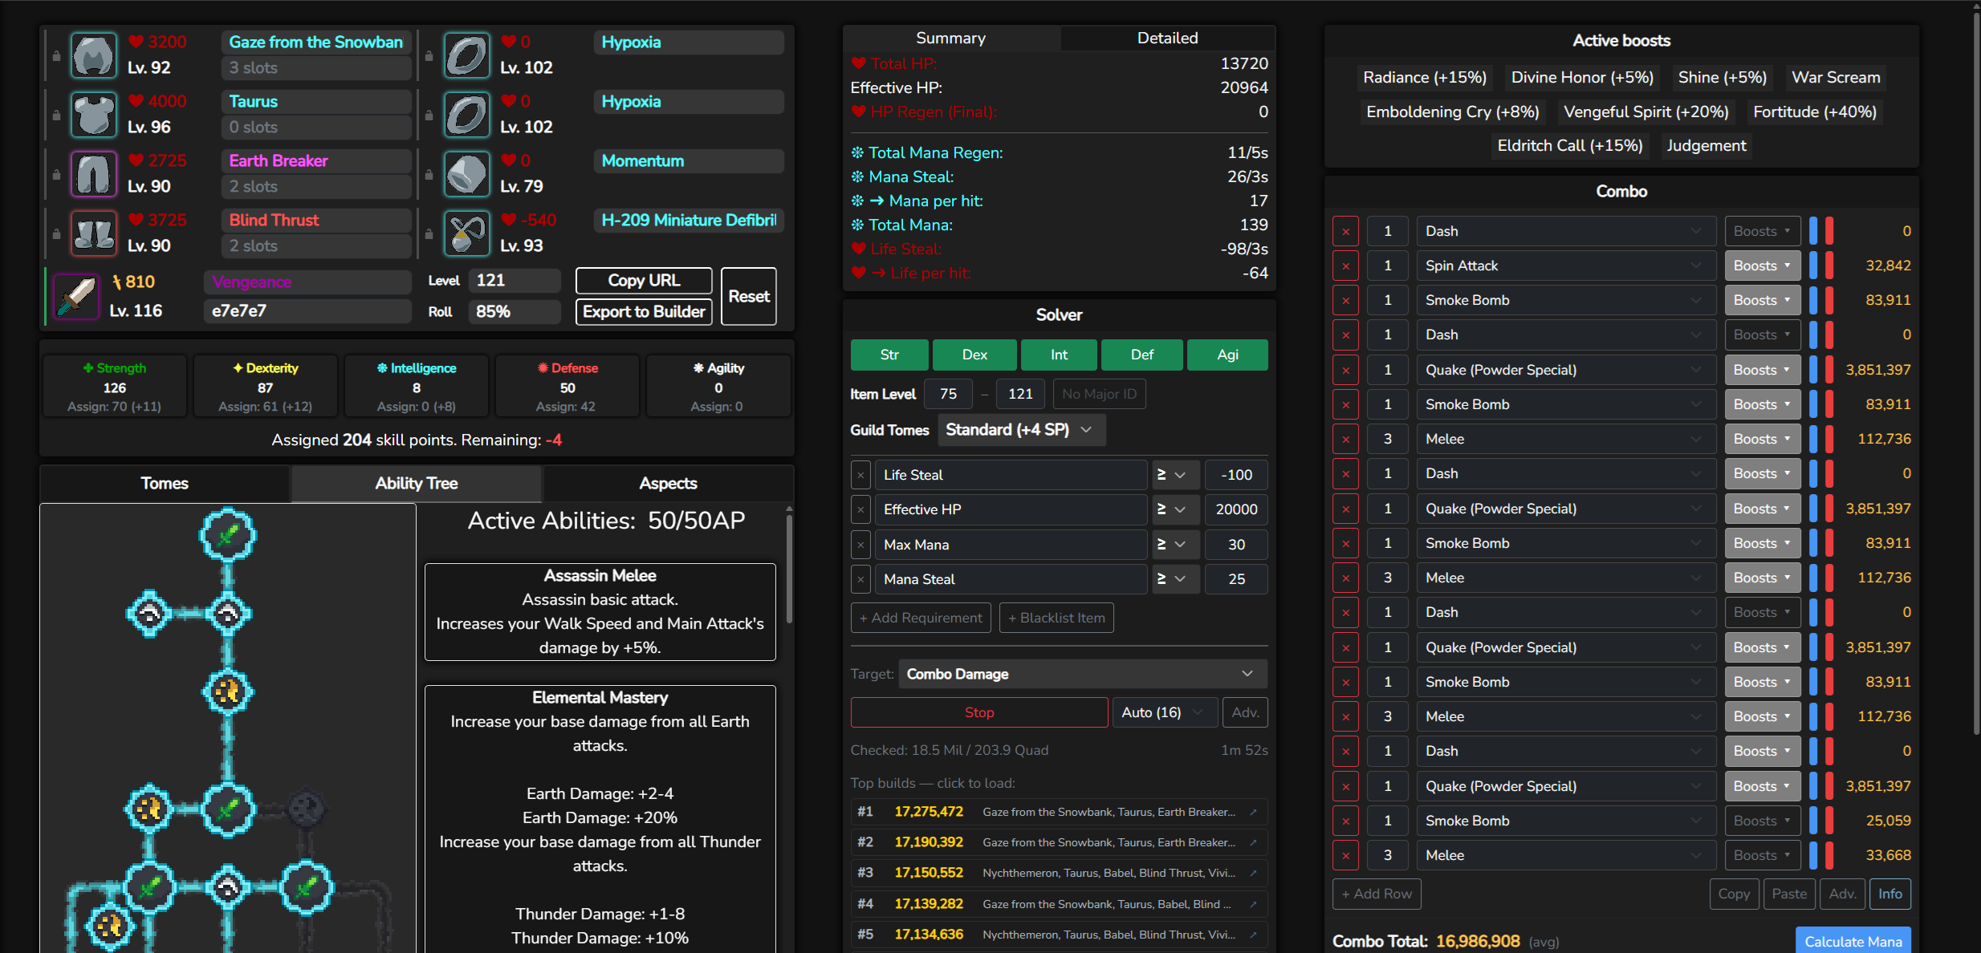Stop the solver
This screenshot has height=953, width=1981.
[979, 712]
